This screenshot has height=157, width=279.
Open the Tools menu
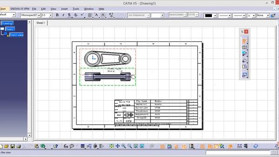click(76, 9)
